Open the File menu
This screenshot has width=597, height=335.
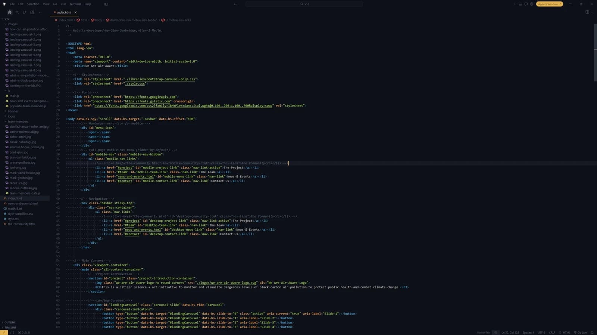point(12,4)
